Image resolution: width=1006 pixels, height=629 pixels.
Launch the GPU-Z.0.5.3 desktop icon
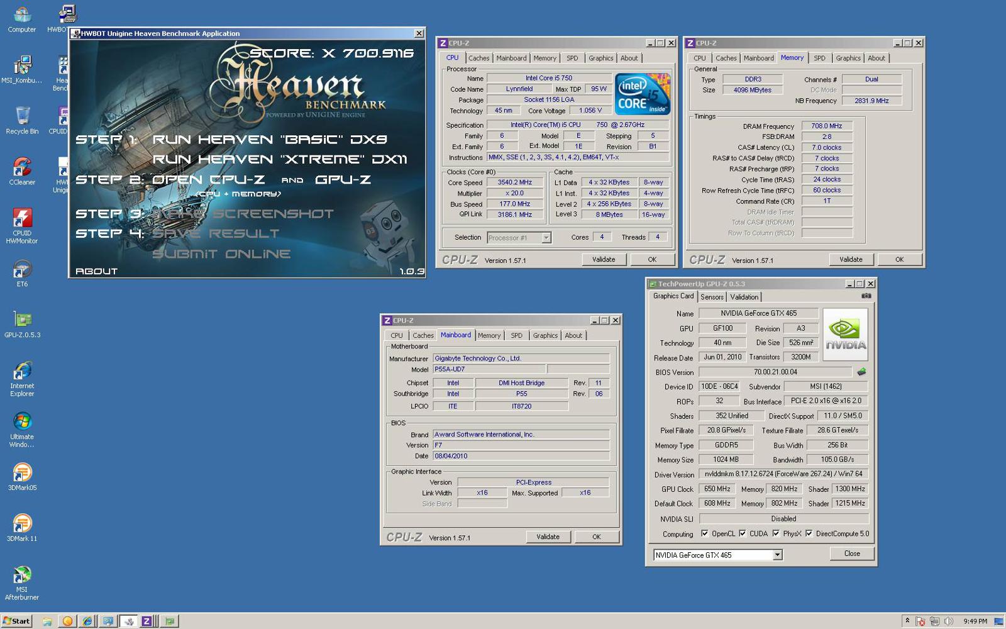pos(22,324)
